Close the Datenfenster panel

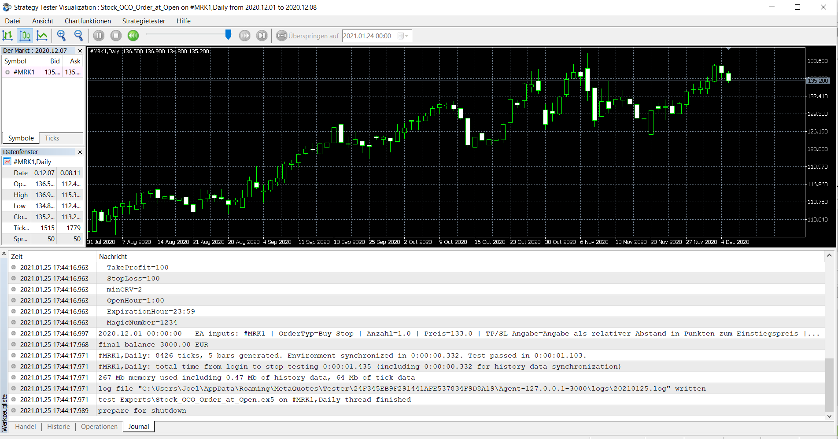pyautogui.click(x=80, y=152)
